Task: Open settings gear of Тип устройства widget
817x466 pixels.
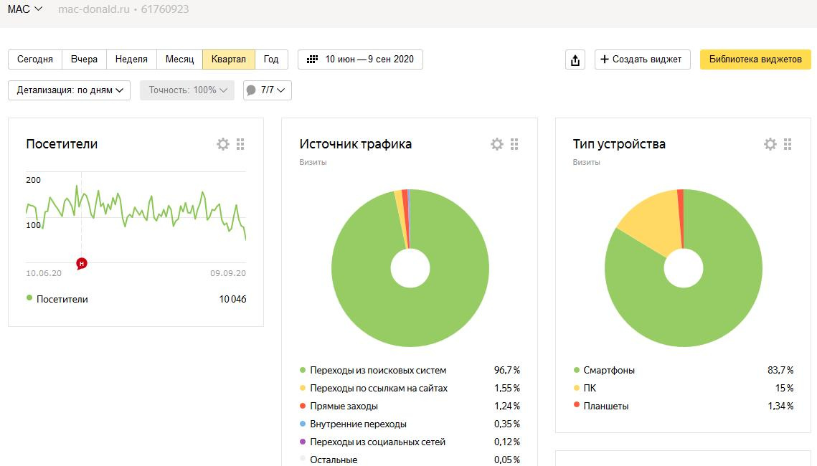Action: pos(770,144)
